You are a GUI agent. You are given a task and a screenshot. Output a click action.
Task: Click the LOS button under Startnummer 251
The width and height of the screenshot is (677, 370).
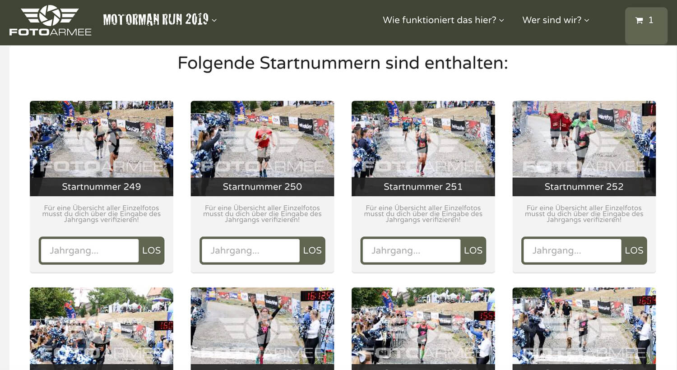(x=473, y=250)
